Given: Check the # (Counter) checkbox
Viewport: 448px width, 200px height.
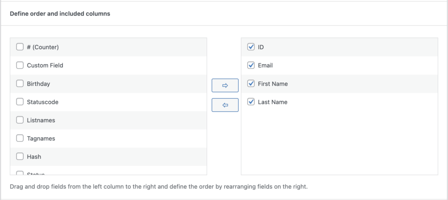Looking at the screenshot, I should click(x=20, y=47).
